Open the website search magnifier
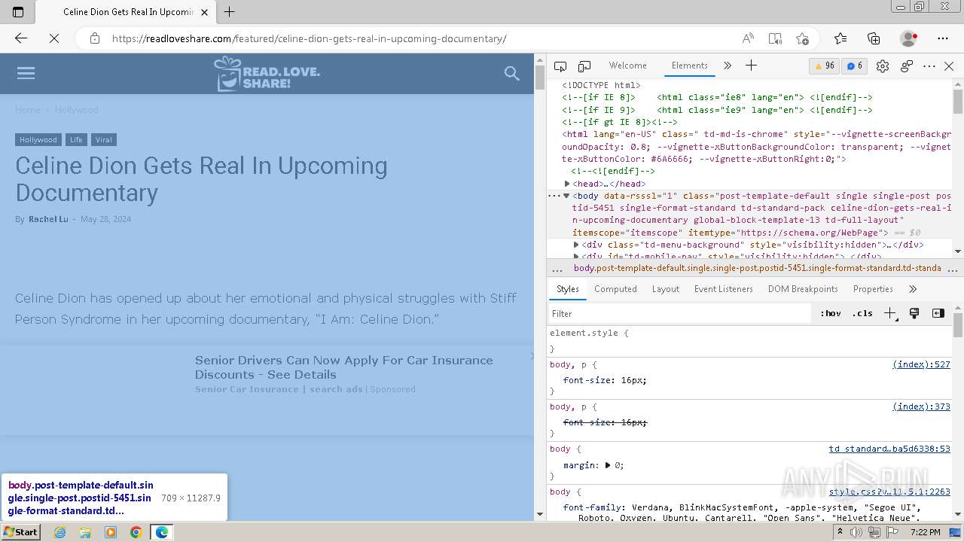The width and height of the screenshot is (964, 542). point(512,73)
